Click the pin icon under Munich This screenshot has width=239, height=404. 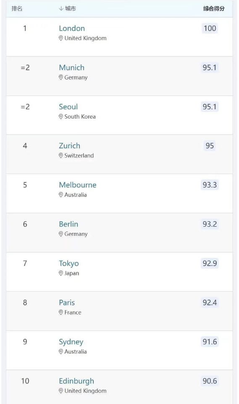pos(61,77)
